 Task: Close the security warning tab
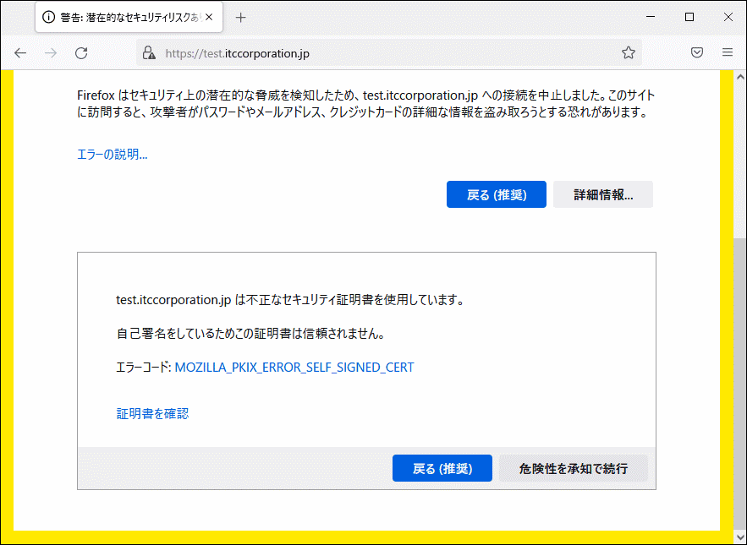point(209,18)
